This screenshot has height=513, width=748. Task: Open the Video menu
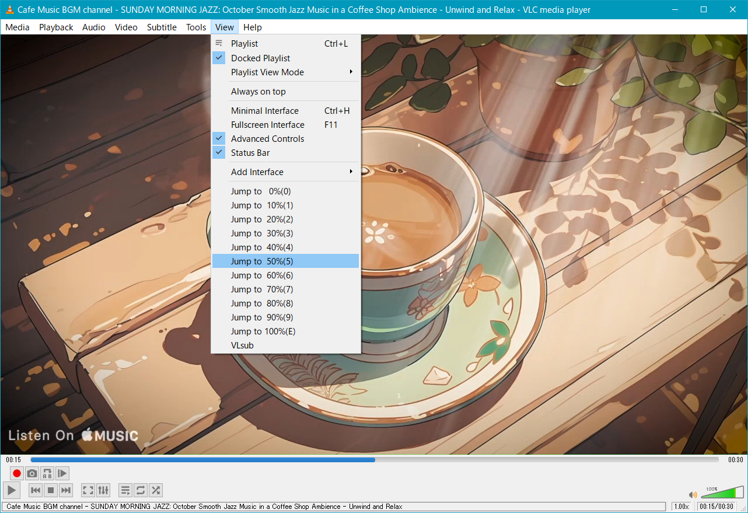(126, 27)
